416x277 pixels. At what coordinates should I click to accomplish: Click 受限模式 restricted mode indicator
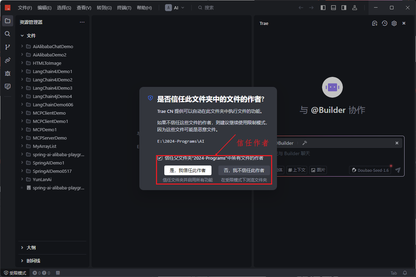(x=15, y=273)
